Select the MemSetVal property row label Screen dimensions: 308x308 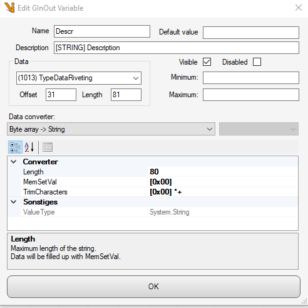tap(40, 182)
